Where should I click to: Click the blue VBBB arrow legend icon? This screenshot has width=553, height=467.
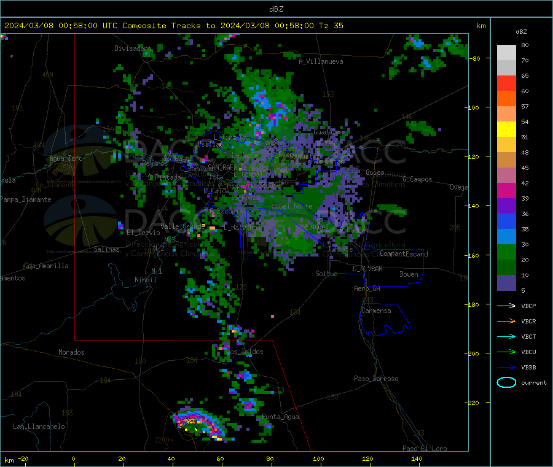pos(506,368)
